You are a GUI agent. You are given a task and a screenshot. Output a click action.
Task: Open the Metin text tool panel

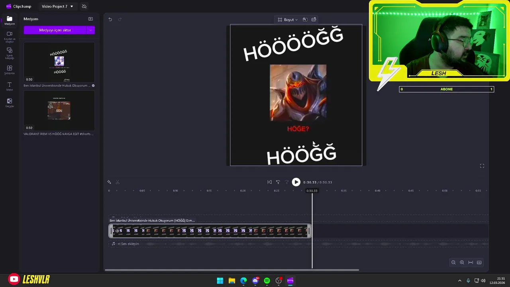tap(10, 86)
